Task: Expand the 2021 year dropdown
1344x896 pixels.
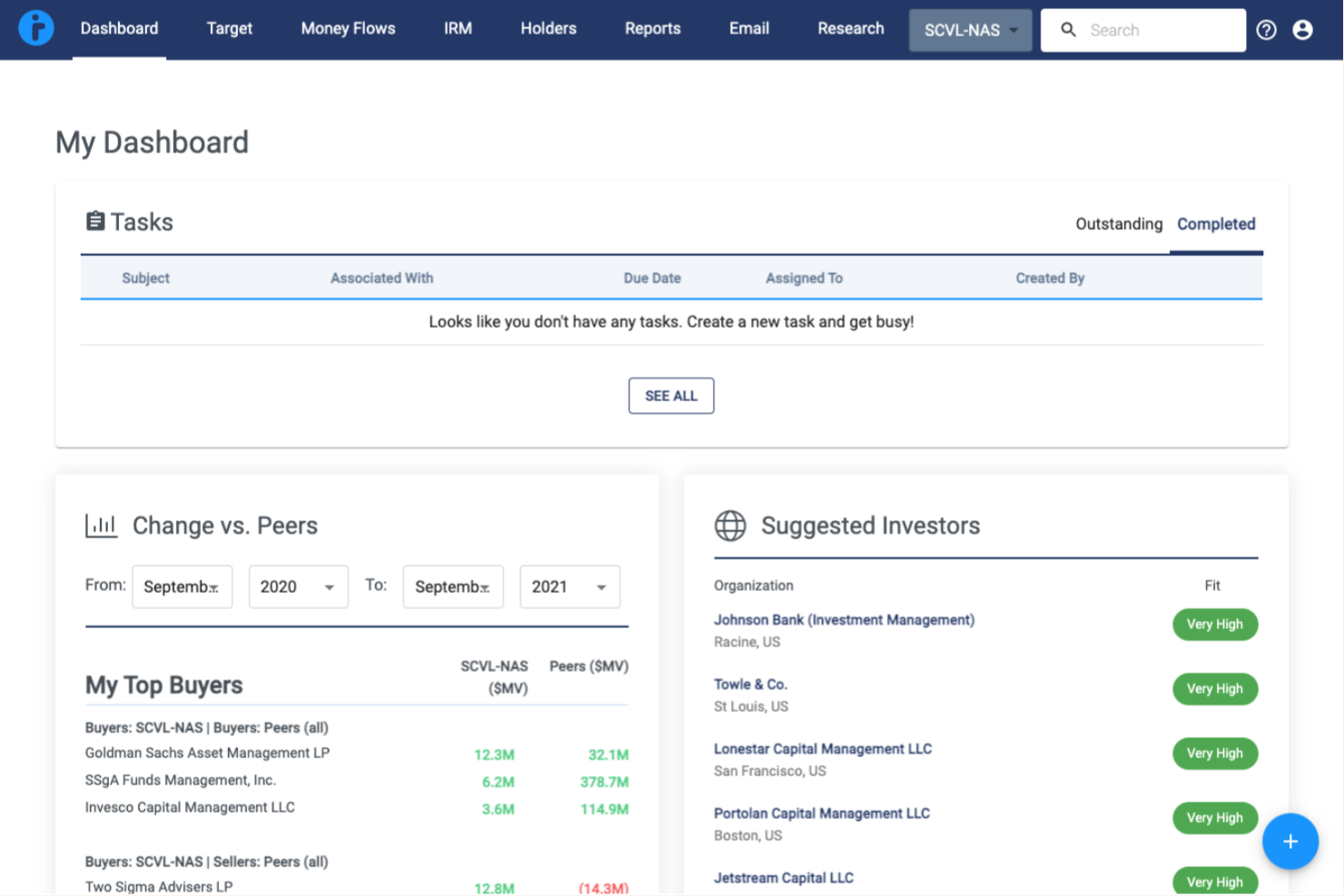Action: point(569,586)
